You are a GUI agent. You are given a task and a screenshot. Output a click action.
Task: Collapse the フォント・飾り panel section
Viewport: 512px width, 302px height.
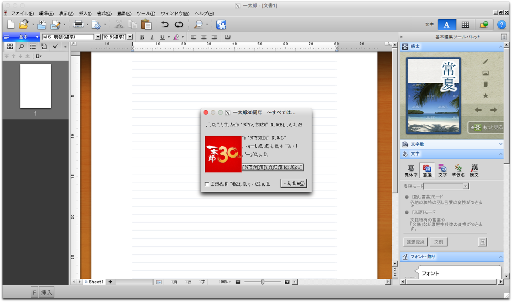[x=501, y=256]
